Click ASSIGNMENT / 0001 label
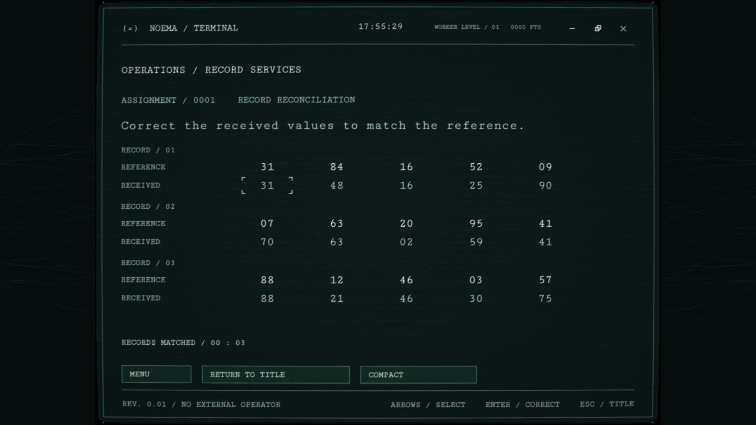This screenshot has height=425, width=756. [x=168, y=100]
